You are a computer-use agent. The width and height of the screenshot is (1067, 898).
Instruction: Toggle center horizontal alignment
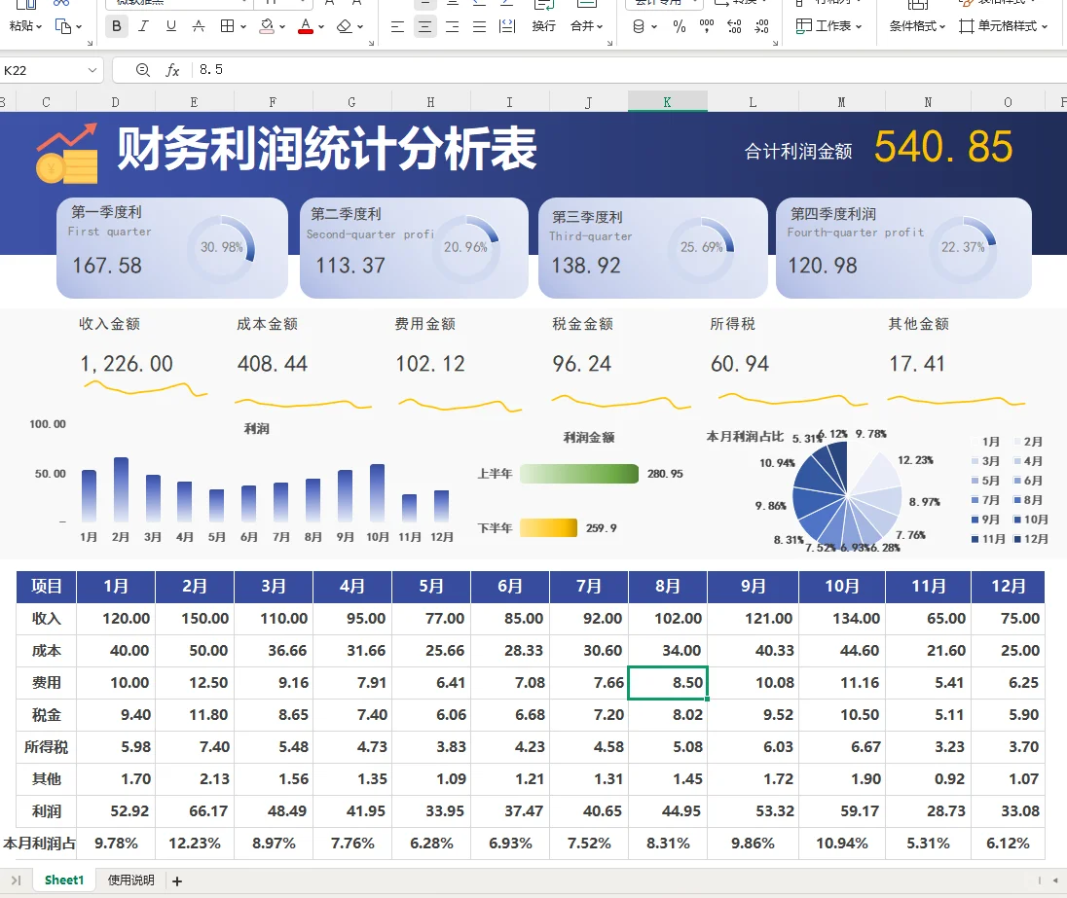pyautogui.click(x=424, y=26)
